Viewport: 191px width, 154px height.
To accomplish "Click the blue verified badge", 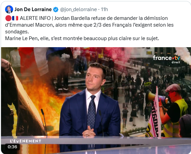I will (56, 9).
